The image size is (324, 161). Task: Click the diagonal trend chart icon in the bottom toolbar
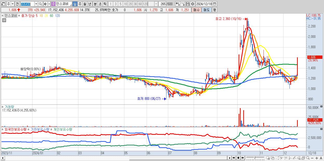pos(294,158)
